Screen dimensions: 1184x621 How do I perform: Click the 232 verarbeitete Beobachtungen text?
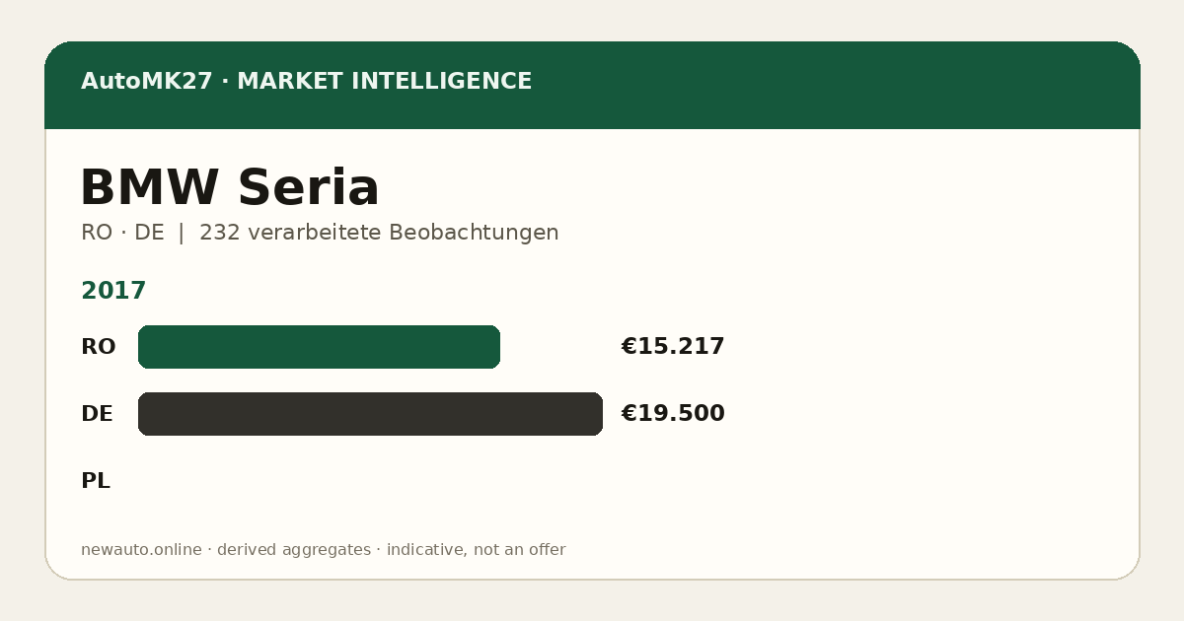[379, 233]
